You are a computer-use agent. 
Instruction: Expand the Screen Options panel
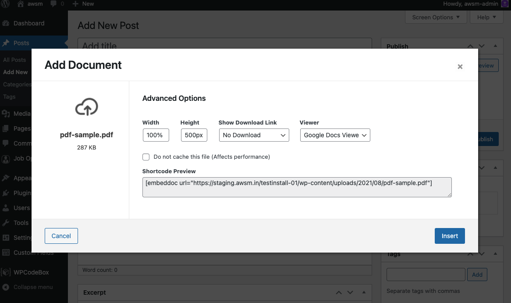[436, 18]
